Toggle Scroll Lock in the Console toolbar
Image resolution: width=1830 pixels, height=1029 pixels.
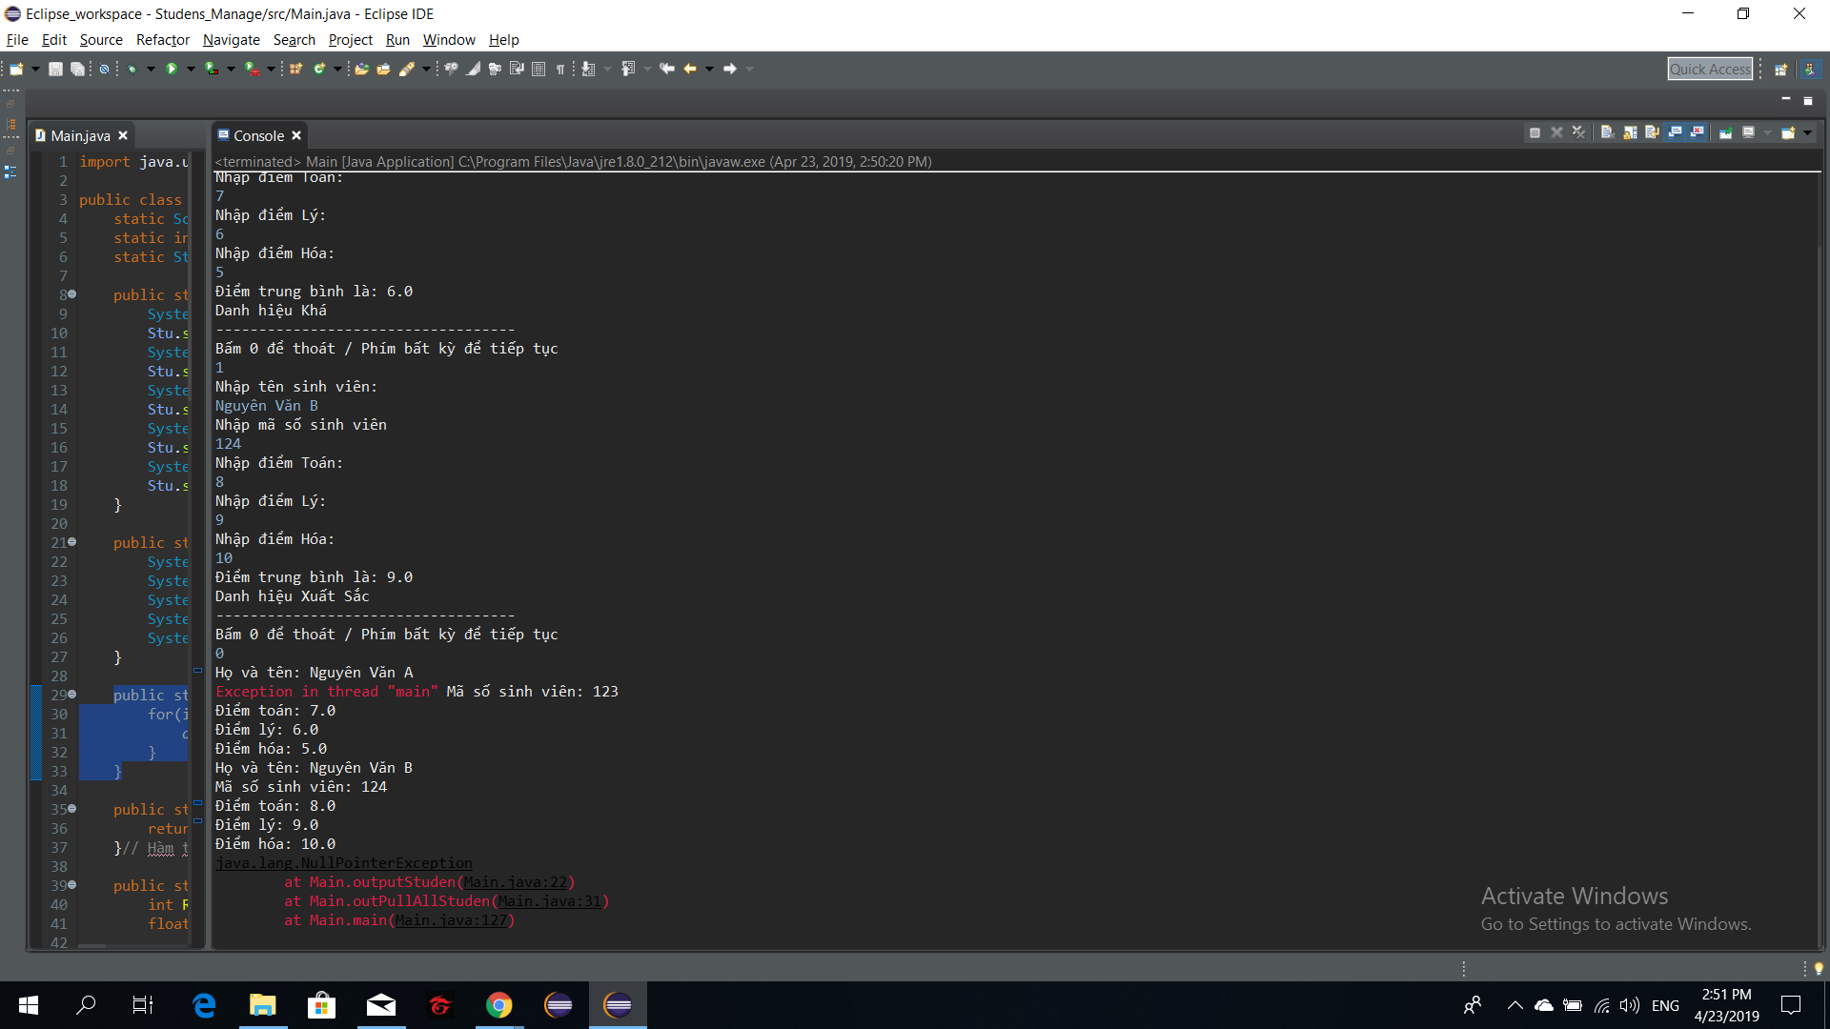1630,132
